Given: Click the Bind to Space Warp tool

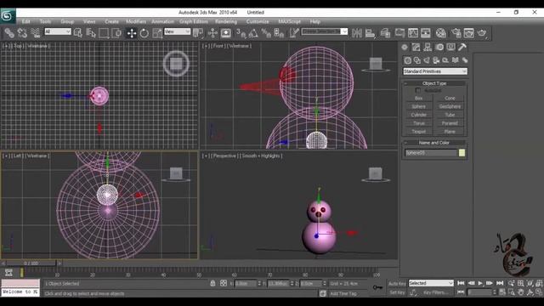Looking at the screenshot, I should [x=36, y=33].
